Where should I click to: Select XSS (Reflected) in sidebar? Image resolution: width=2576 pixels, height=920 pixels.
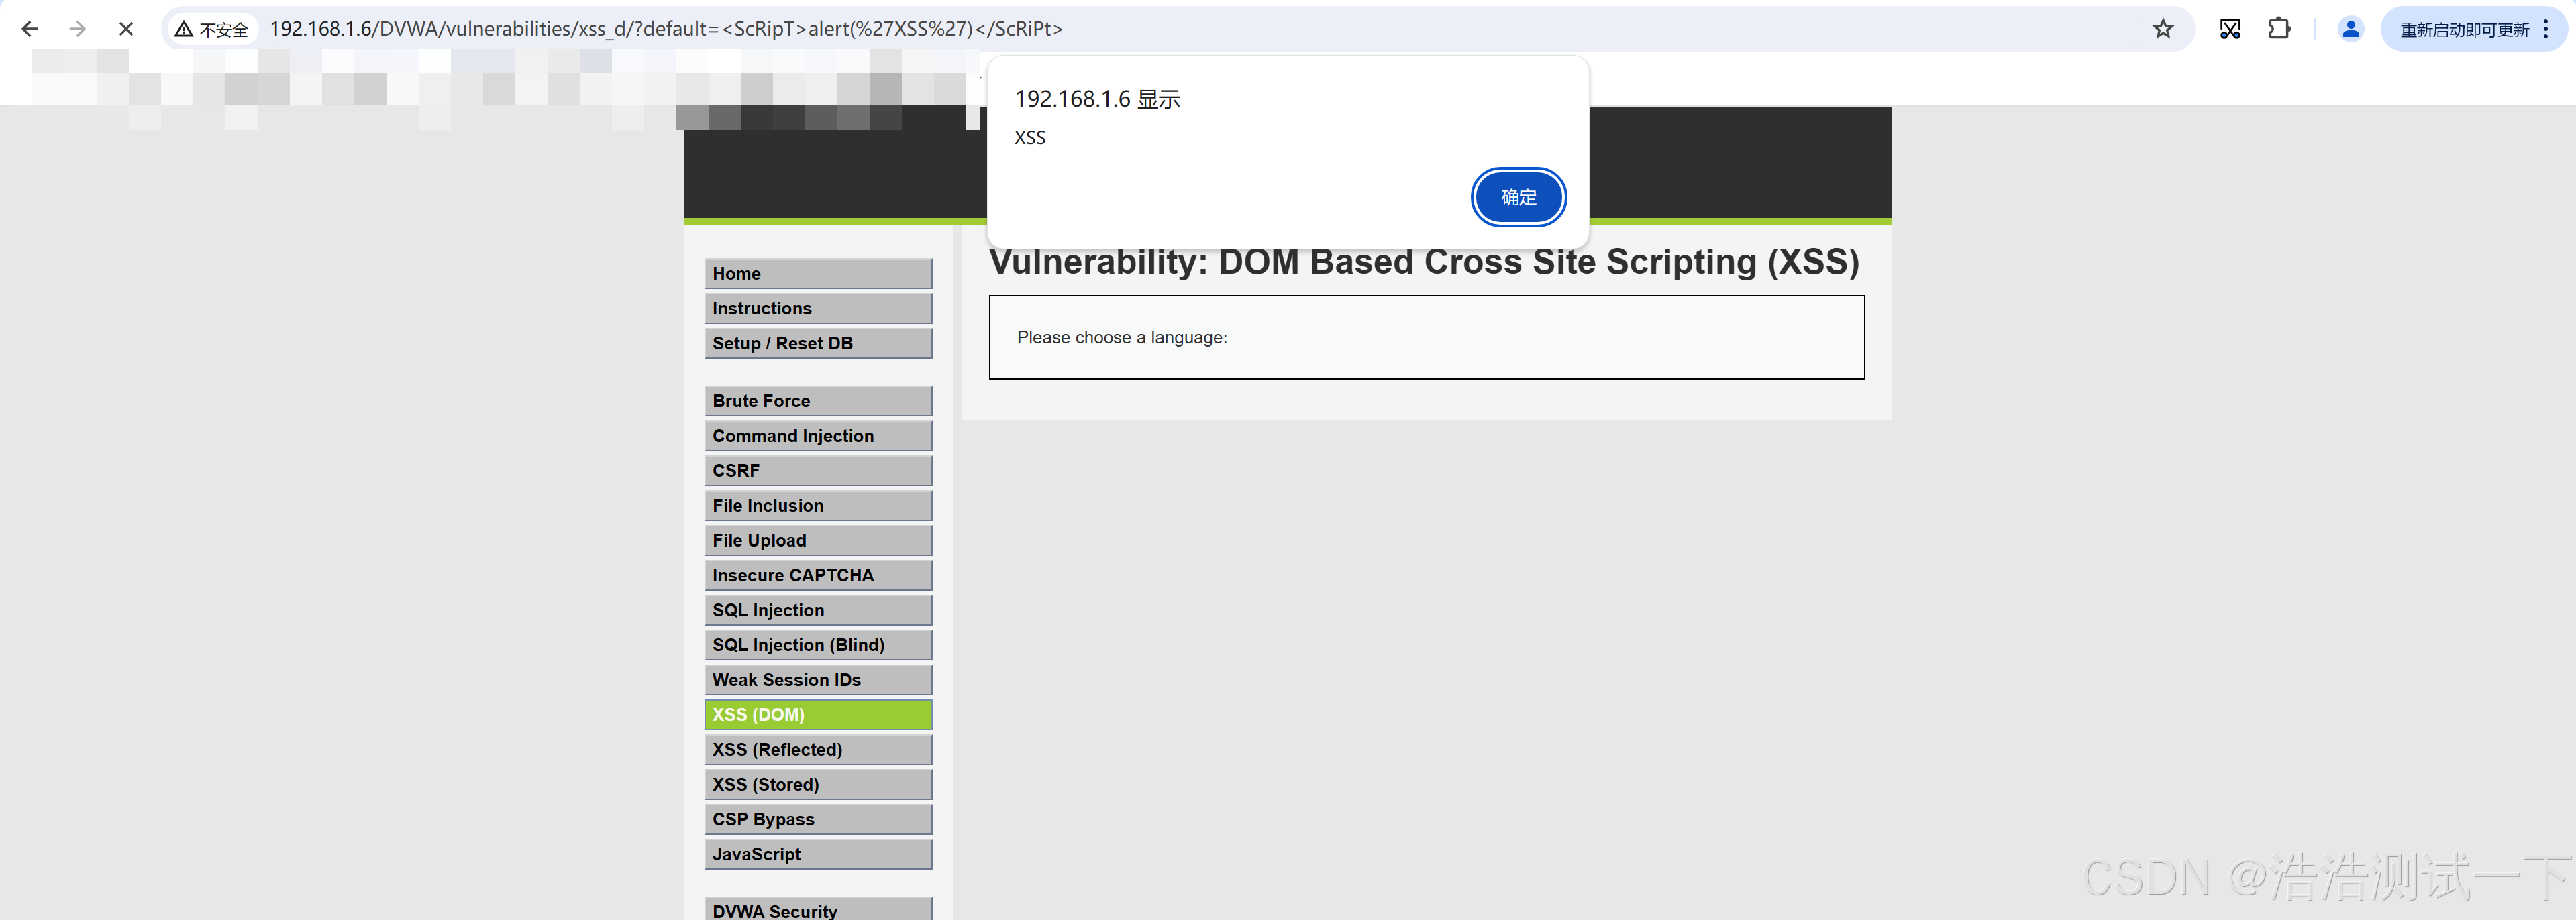point(817,749)
